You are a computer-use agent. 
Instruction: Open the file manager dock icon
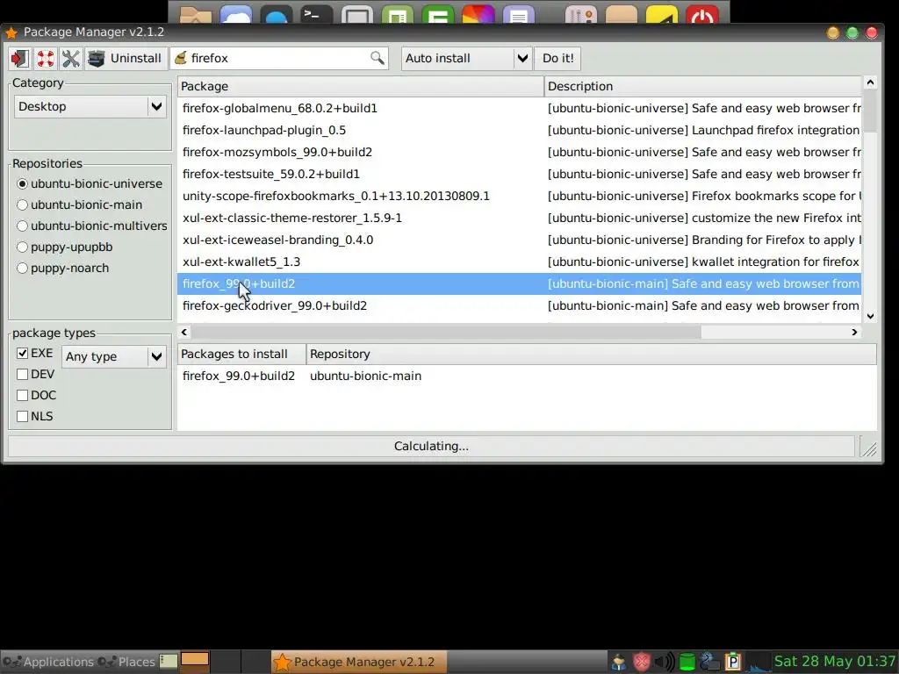196,14
